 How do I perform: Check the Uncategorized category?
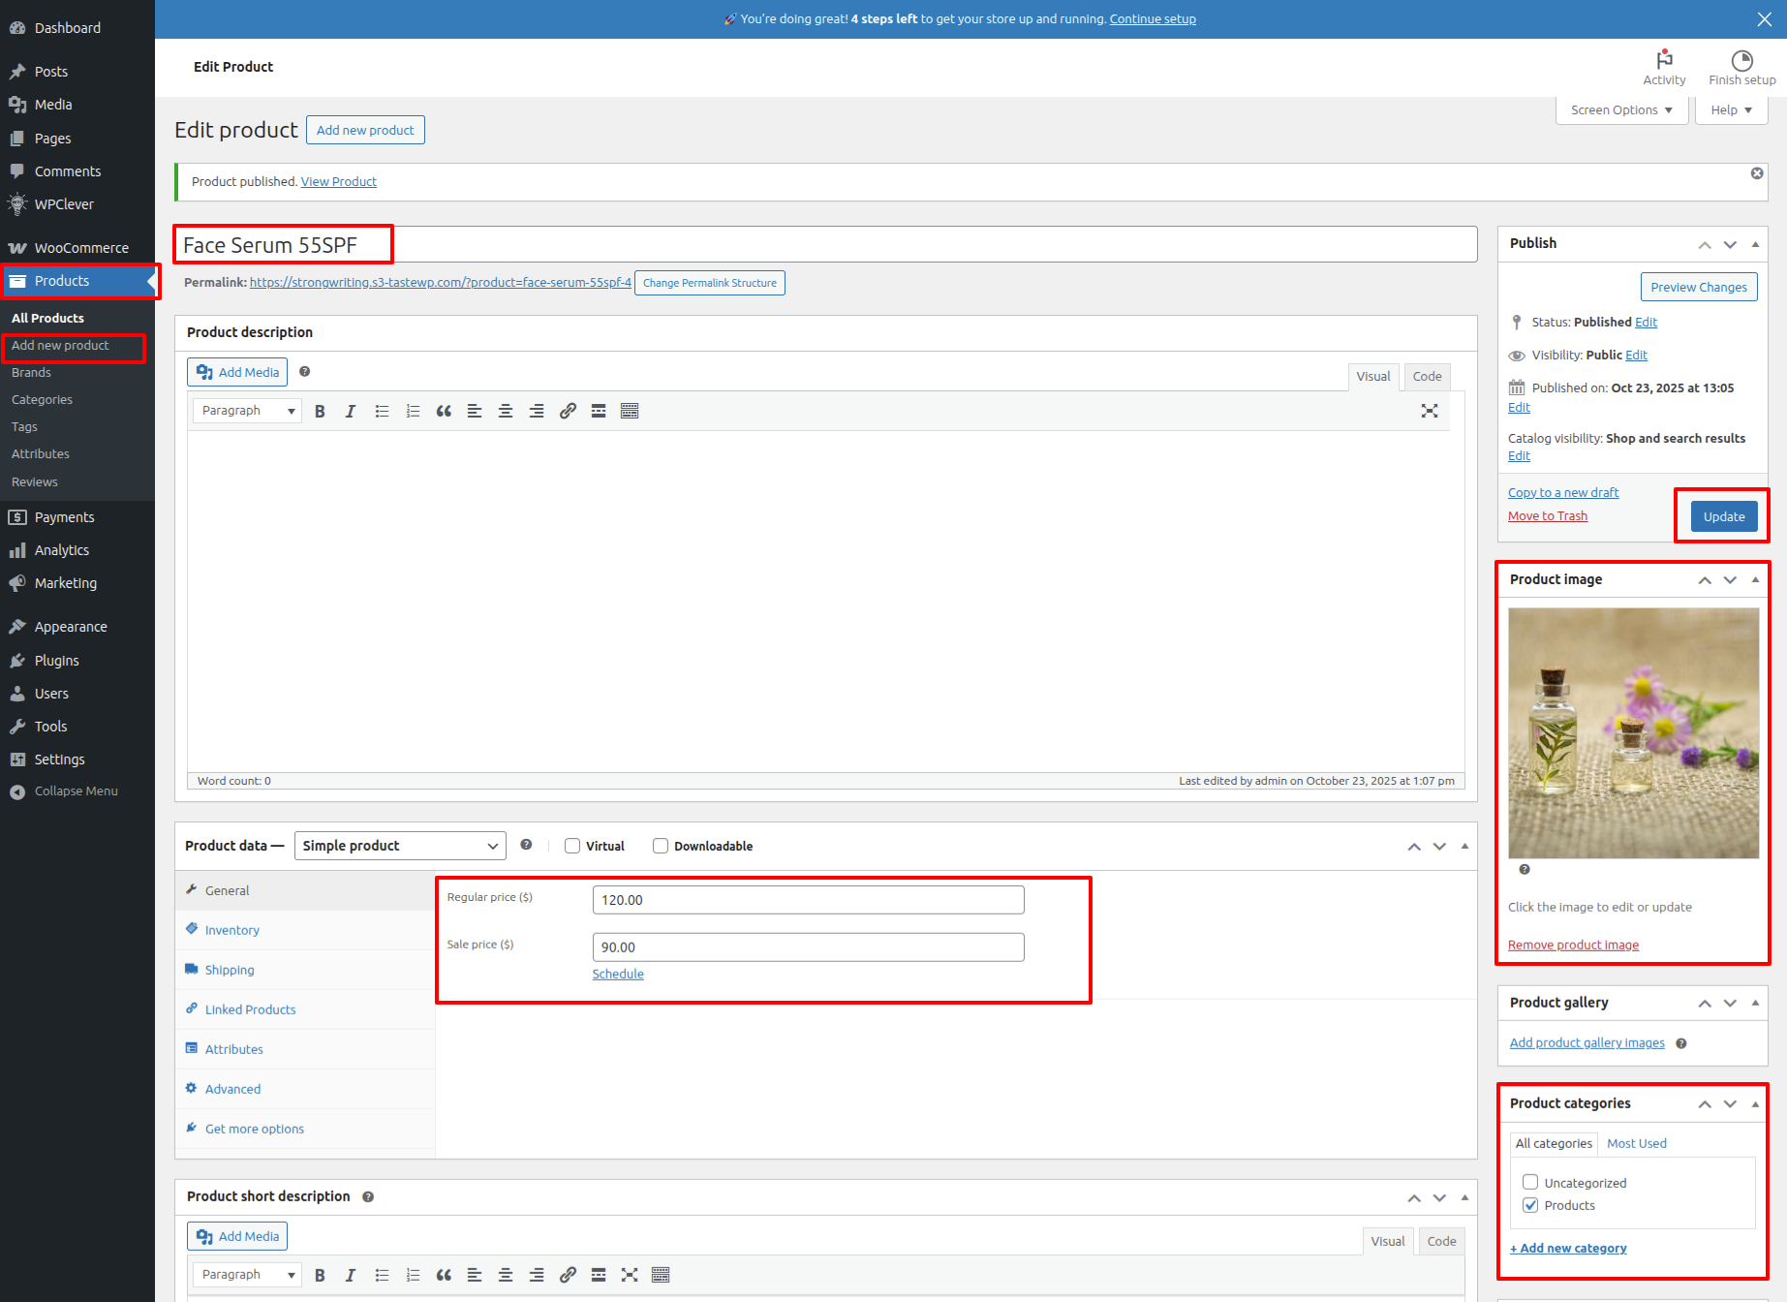point(1530,1182)
